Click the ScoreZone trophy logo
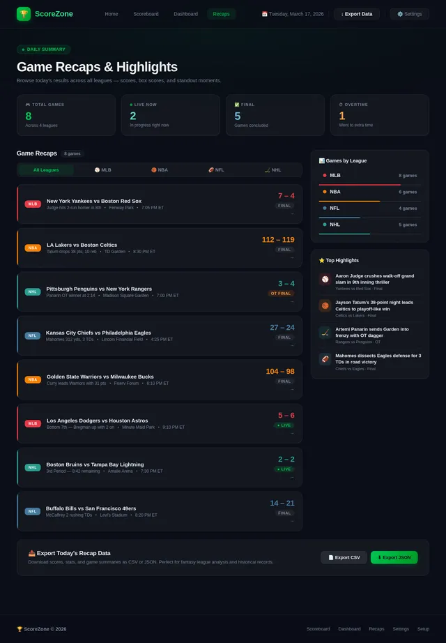The image size is (446, 643). pos(24,14)
